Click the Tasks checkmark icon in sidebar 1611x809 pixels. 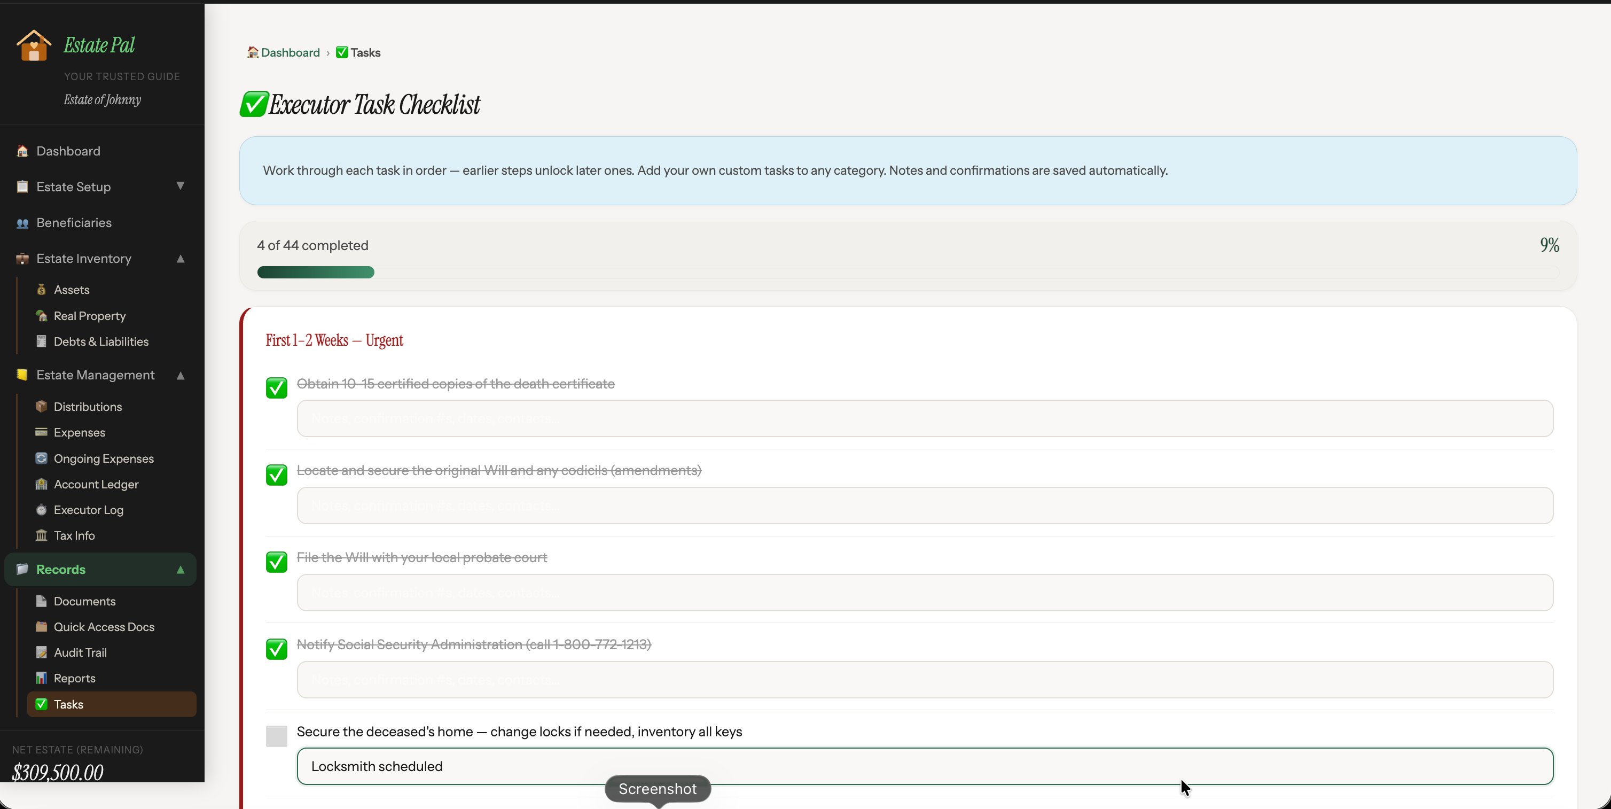(x=41, y=704)
